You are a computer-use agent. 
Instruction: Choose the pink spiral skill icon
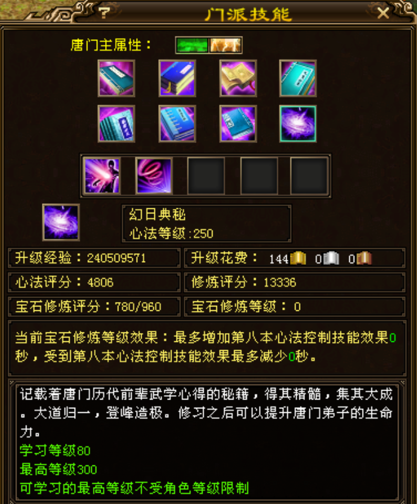coord(154,176)
